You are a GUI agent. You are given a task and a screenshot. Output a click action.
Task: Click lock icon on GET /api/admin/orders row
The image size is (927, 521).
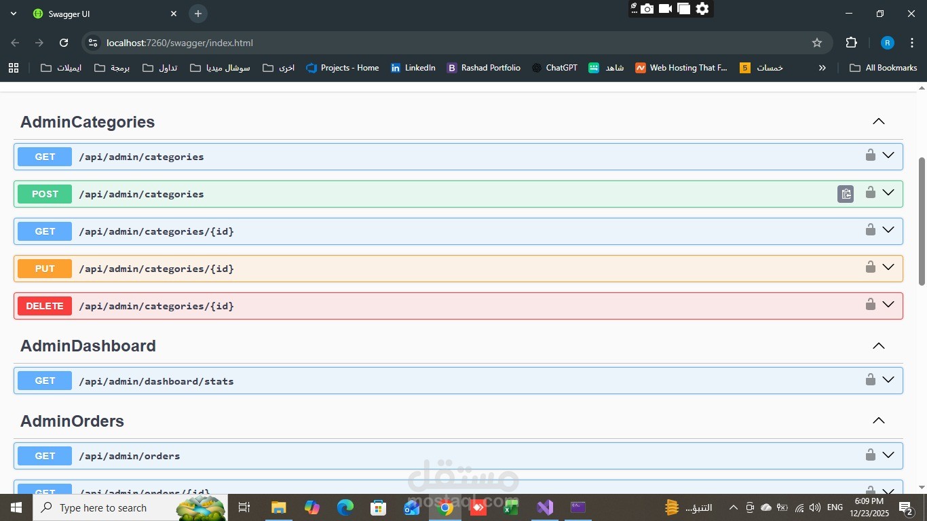pos(870,455)
